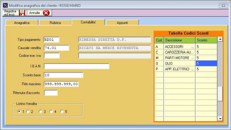
Task: Select the CAROZZERIA AU... description cell
Action: 179,52
